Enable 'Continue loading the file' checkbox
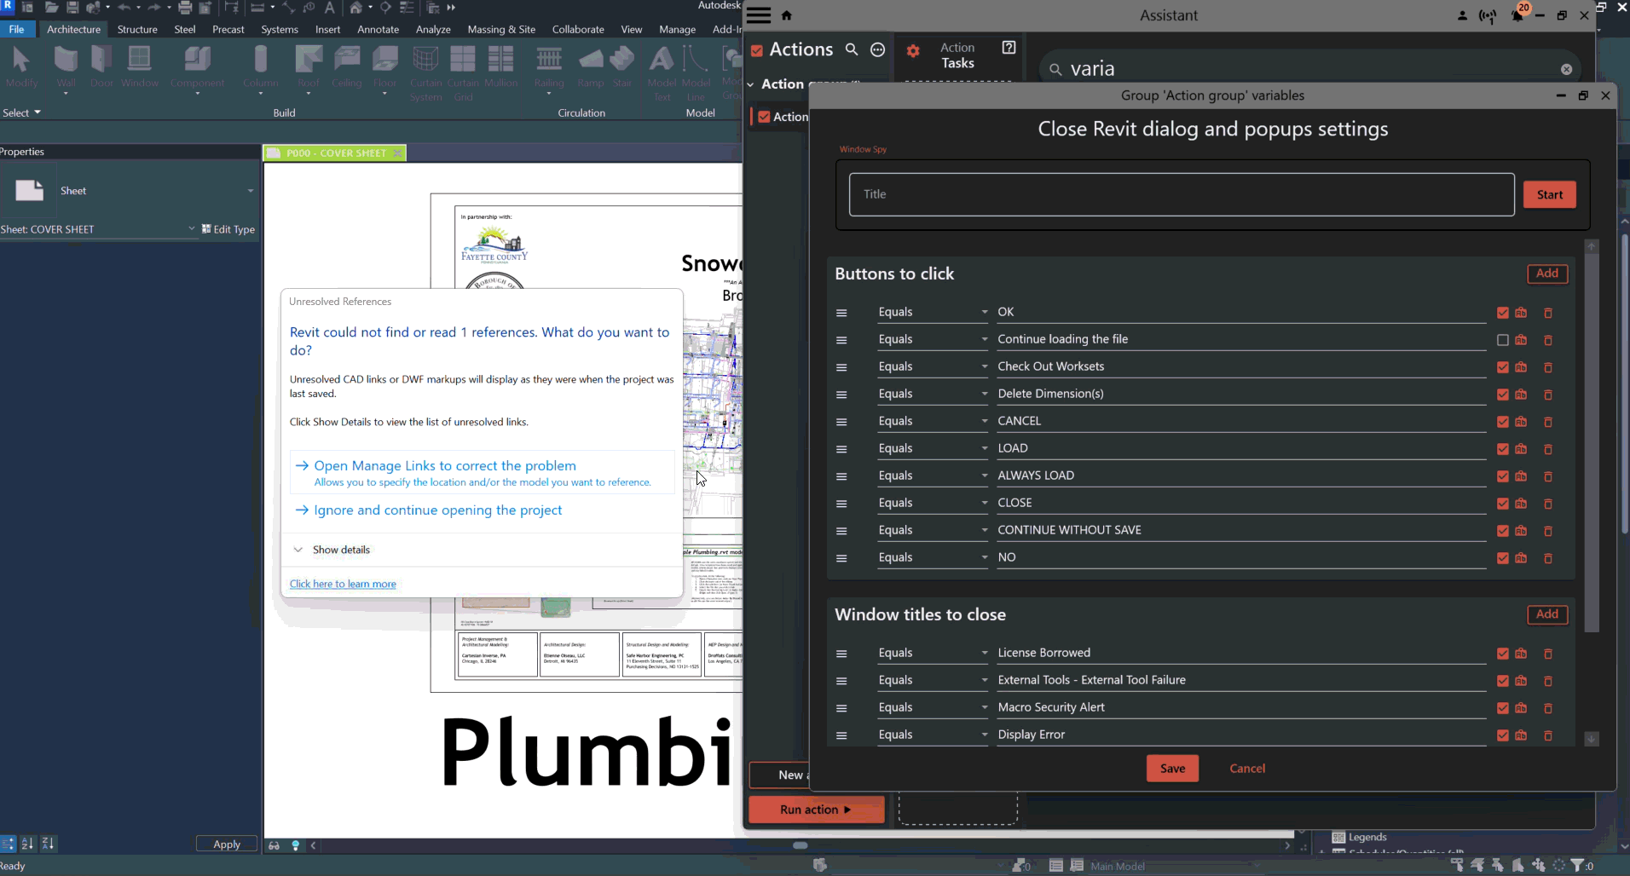This screenshot has width=1630, height=876. pyautogui.click(x=1502, y=340)
